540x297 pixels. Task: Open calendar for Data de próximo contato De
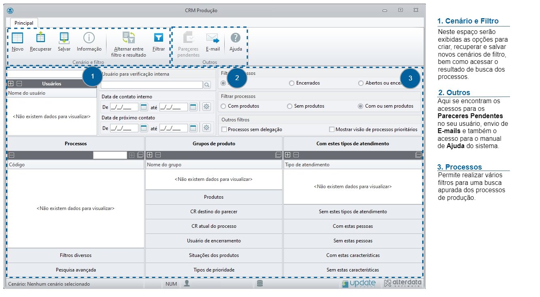144,128
